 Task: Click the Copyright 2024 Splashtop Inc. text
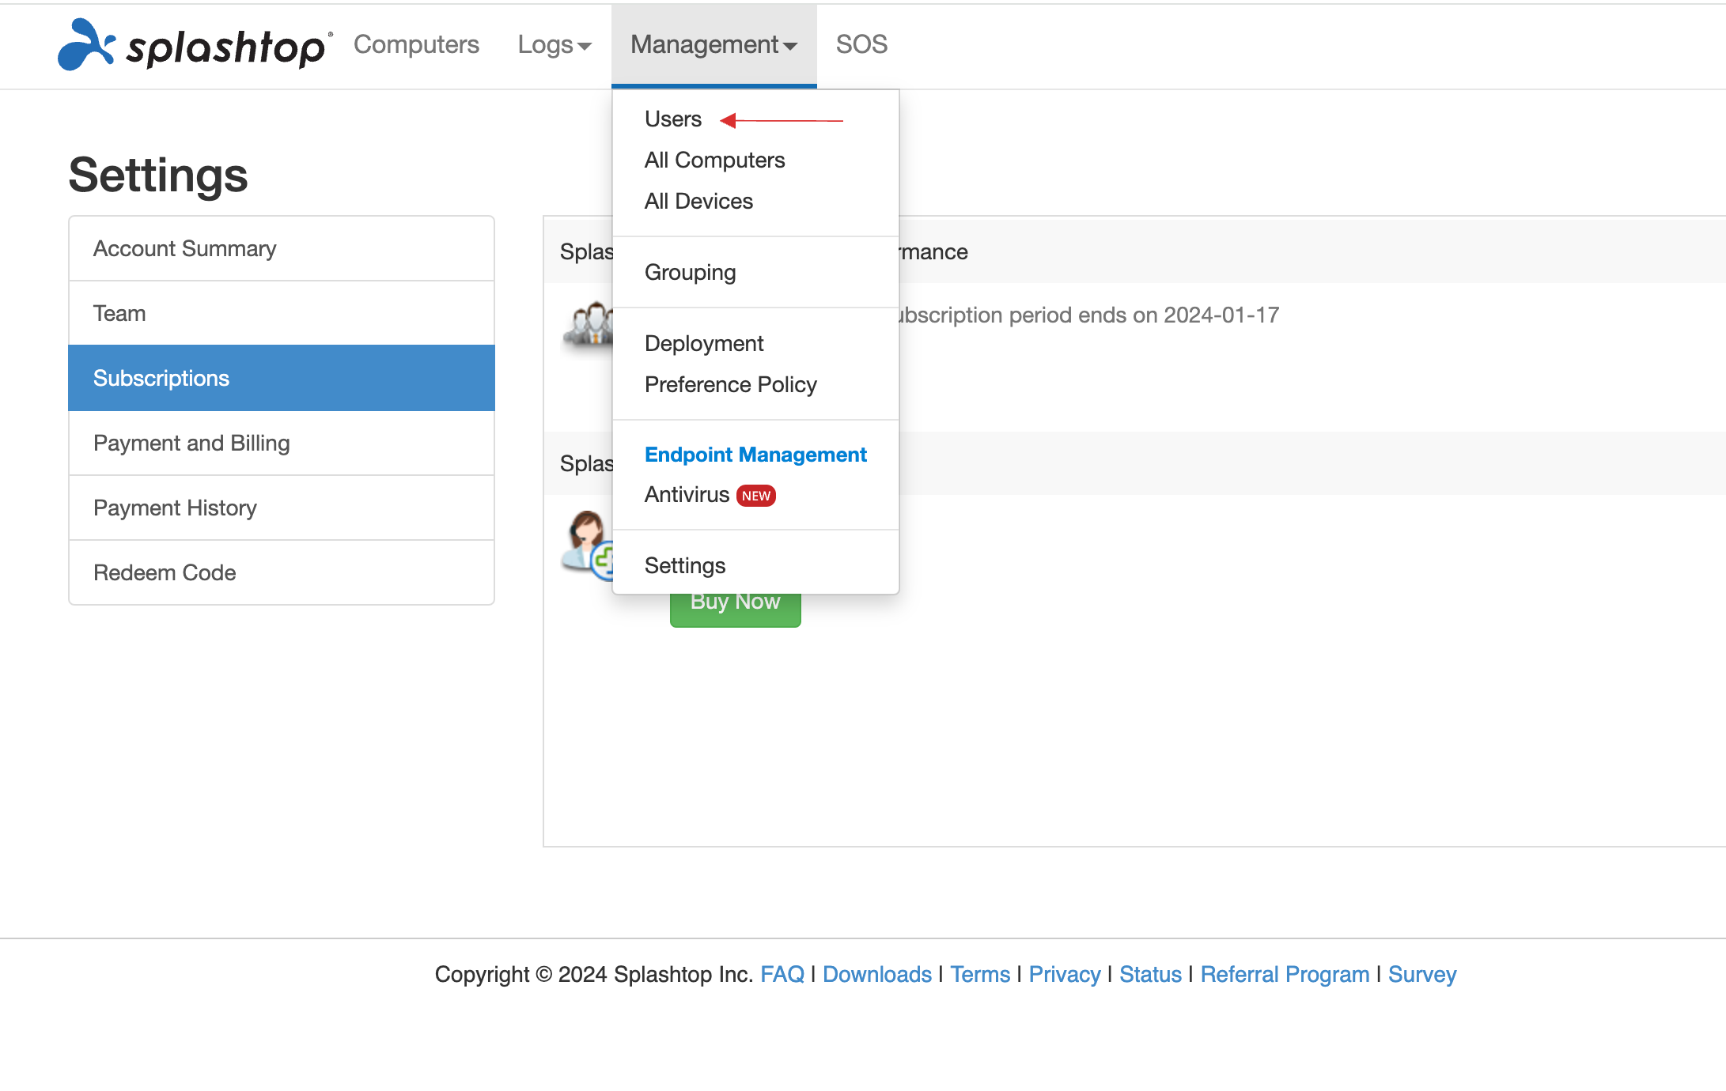(593, 974)
